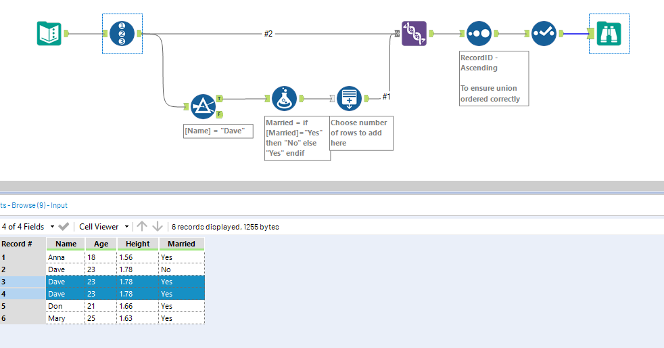Select record row number 5
Viewport: 664px width, 348px height.
tap(22, 306)
